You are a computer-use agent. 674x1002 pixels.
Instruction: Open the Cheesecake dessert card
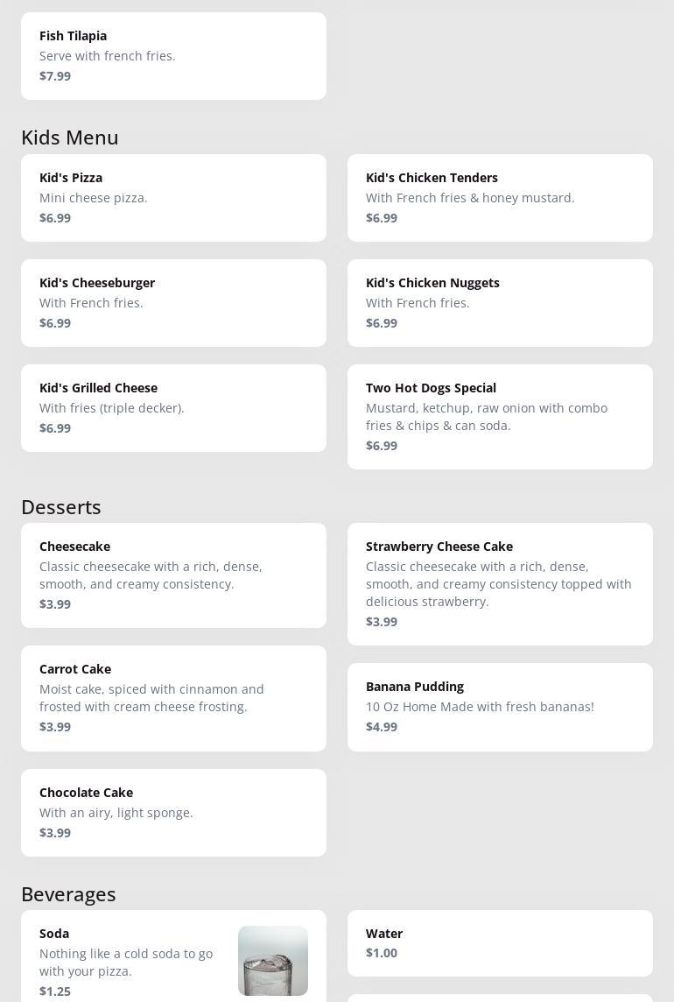tap(173, 575)
